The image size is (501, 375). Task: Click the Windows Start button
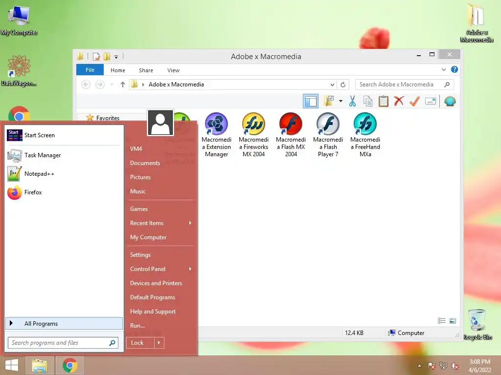tap(12, 365)
